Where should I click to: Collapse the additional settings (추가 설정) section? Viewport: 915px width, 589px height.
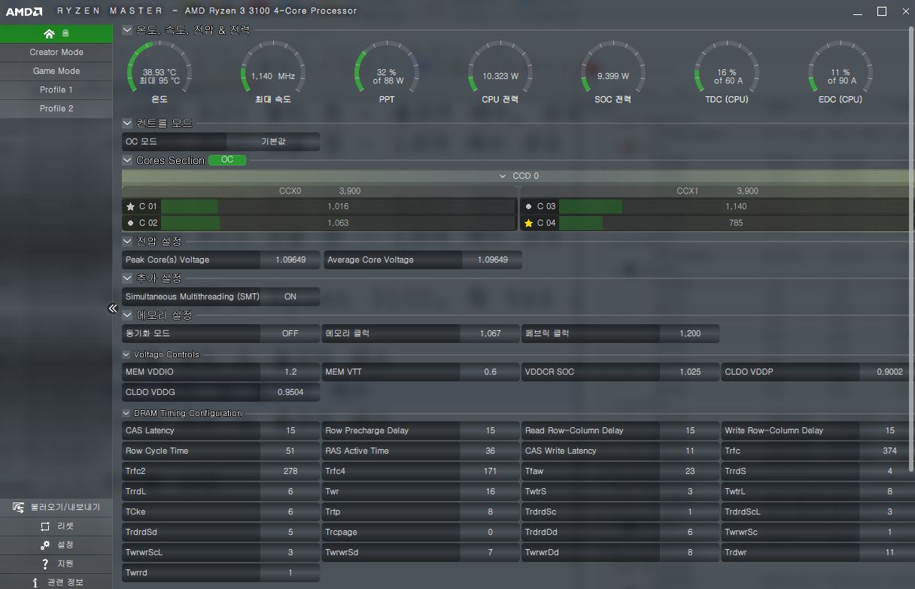pyautogui.click(x=127, y=278)
